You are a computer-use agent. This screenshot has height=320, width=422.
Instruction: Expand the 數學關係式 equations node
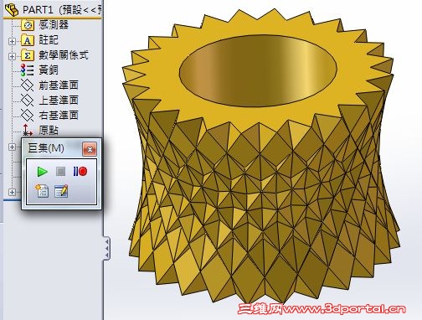(x=12, y=56)
